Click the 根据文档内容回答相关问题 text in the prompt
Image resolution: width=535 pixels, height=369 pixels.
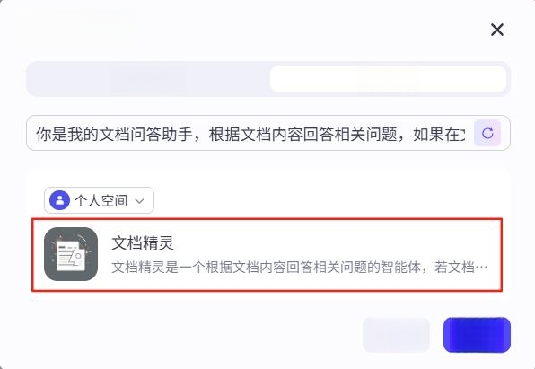pyautogui.click(x=303, y=135)
